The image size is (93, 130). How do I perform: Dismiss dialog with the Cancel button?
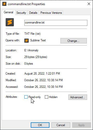pyautogui.click(x=61, y=125)
